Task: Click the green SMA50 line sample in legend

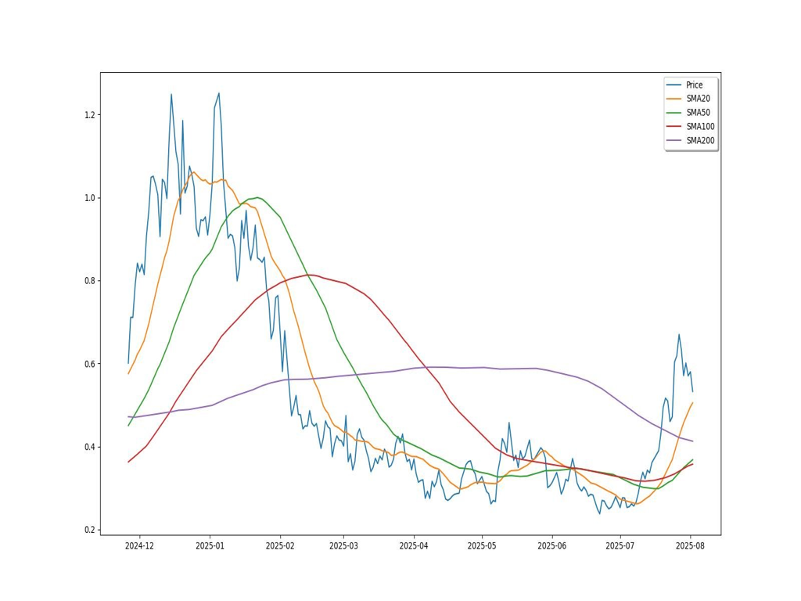Action: coord(674,113)
